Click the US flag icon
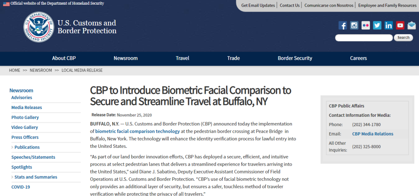Image resolution: width=419 pixels, height=196 pixels. [x=6, y=4]
